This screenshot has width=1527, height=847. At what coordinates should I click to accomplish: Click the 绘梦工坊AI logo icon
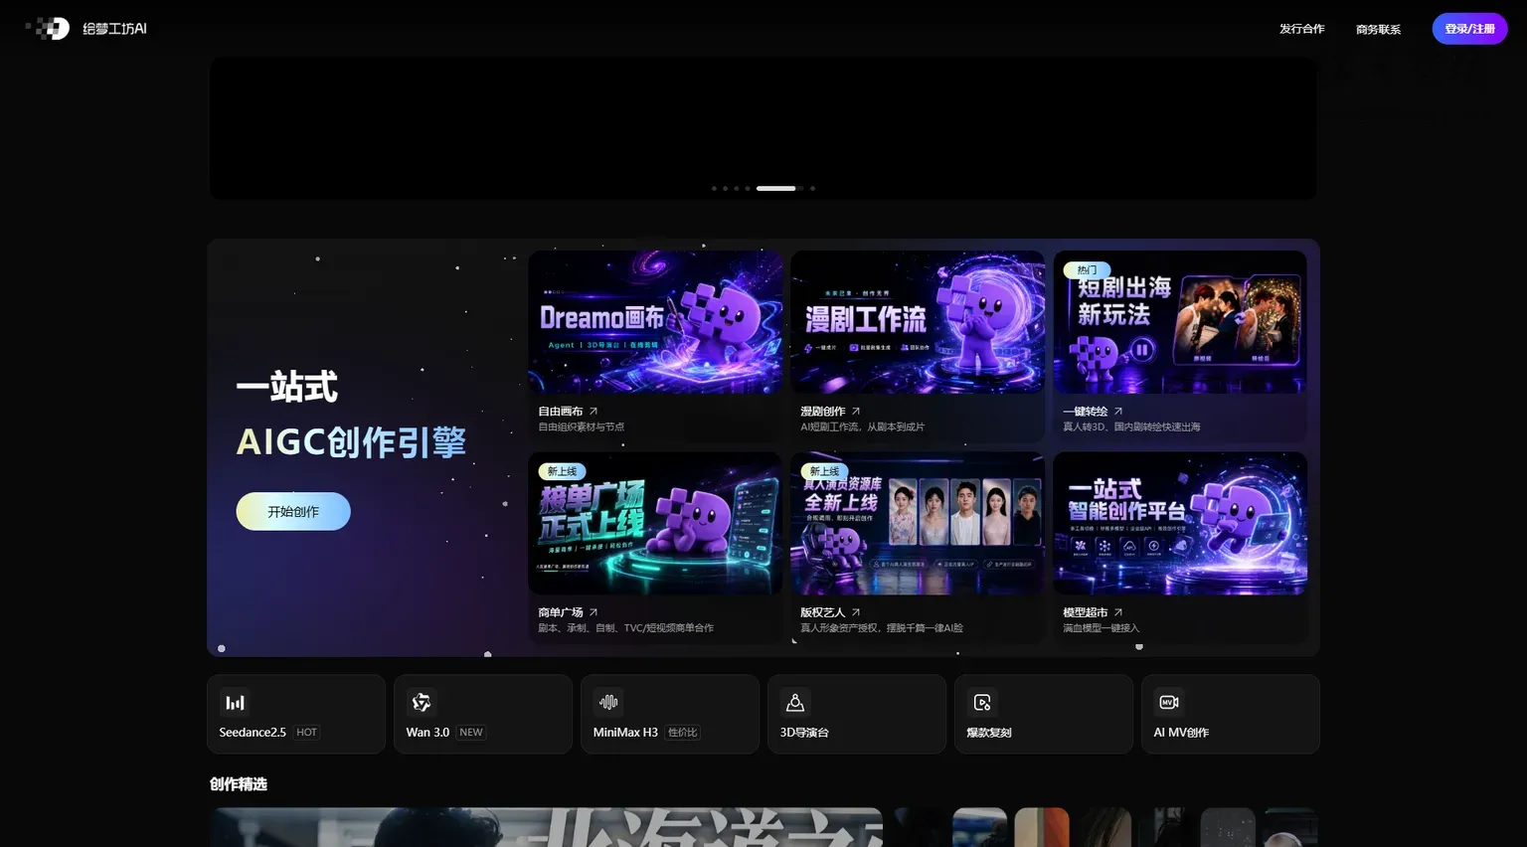[48, 29]
